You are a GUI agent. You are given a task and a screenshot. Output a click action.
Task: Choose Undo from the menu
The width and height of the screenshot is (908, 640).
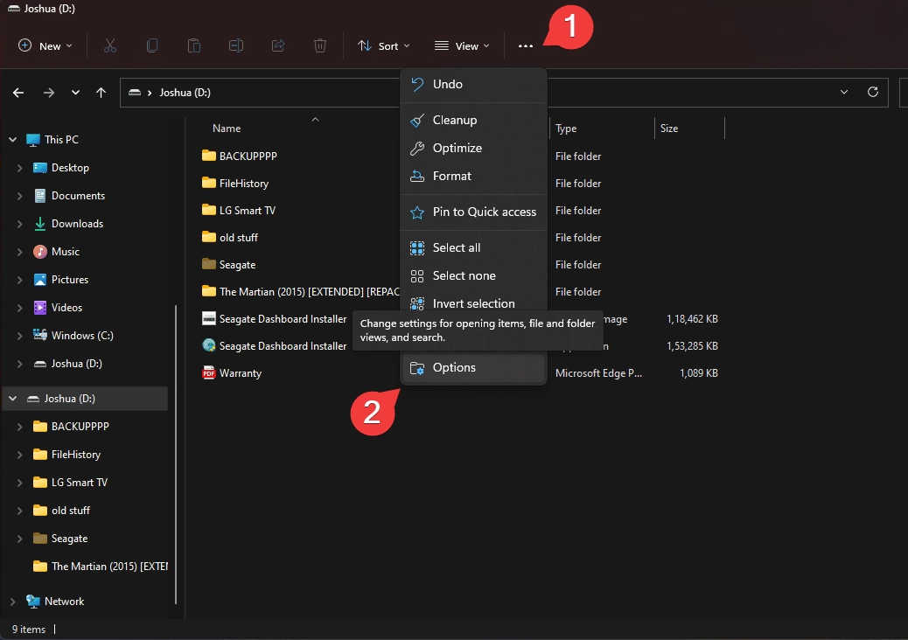point(474,85)
